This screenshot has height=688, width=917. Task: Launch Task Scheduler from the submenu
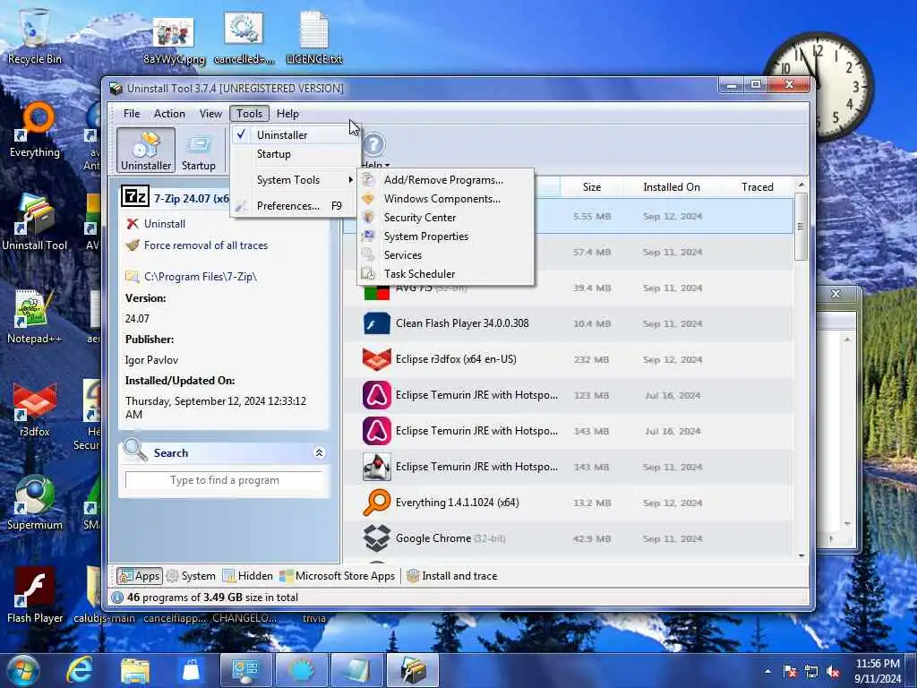pos(445,273)
